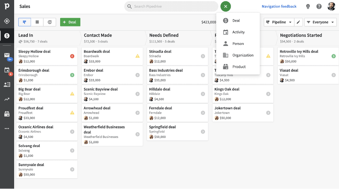The height and width of the screenshot is (189, 339).
Task: Open the Sleepy Hollow deal title
Action: (x=34, y=51)
